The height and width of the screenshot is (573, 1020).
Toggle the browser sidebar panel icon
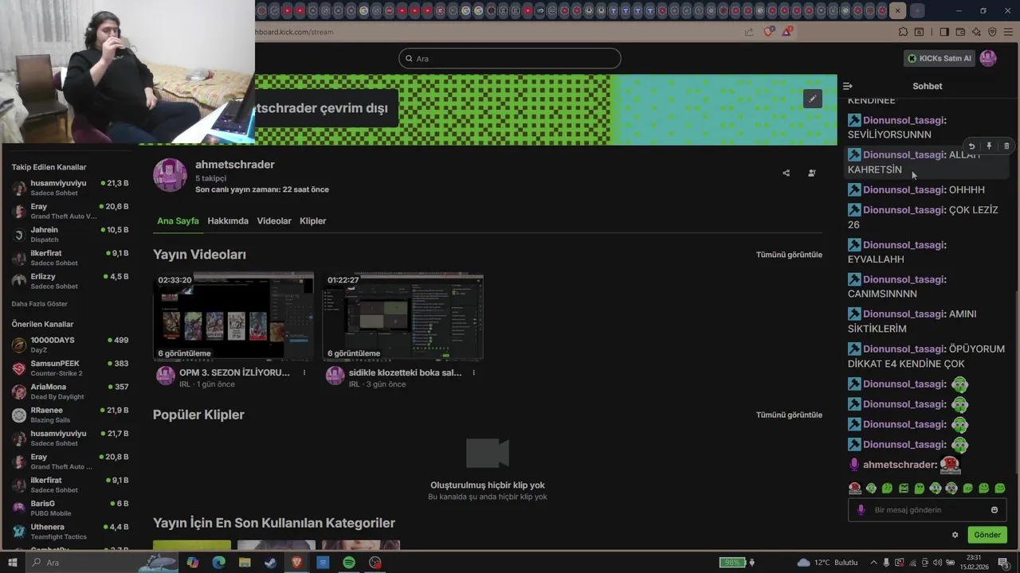coord(944,32)
